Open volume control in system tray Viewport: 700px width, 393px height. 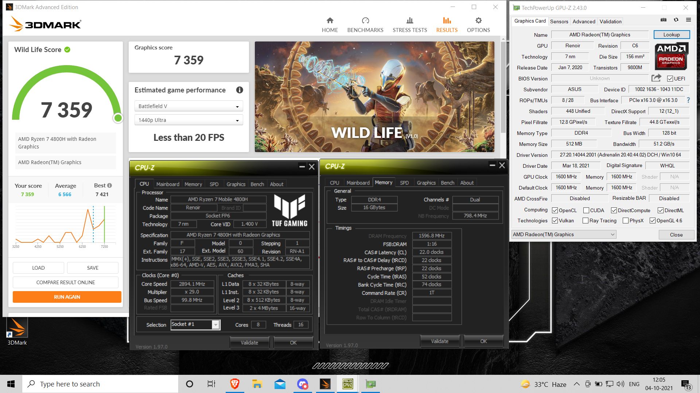pyautogui.click(x=620, y=384)
